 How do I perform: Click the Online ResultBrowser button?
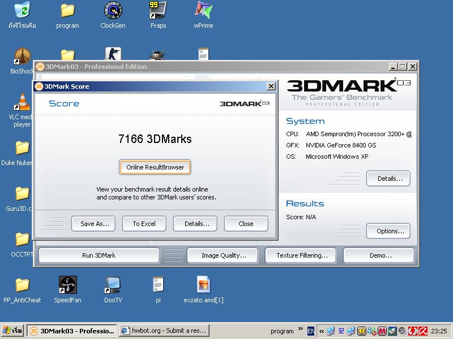[155, 167]
